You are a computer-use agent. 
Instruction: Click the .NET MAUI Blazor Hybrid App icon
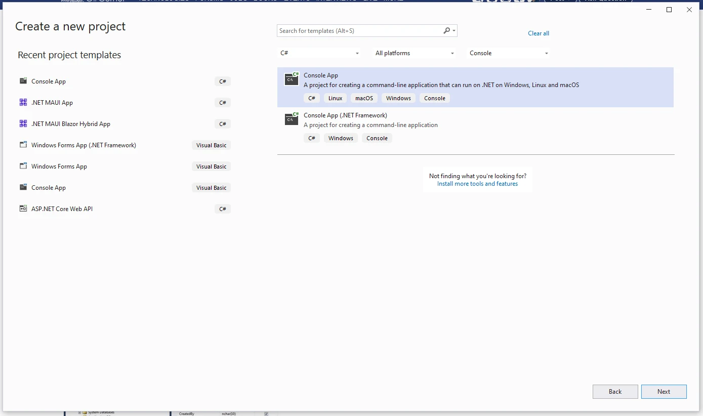point(23,123)
